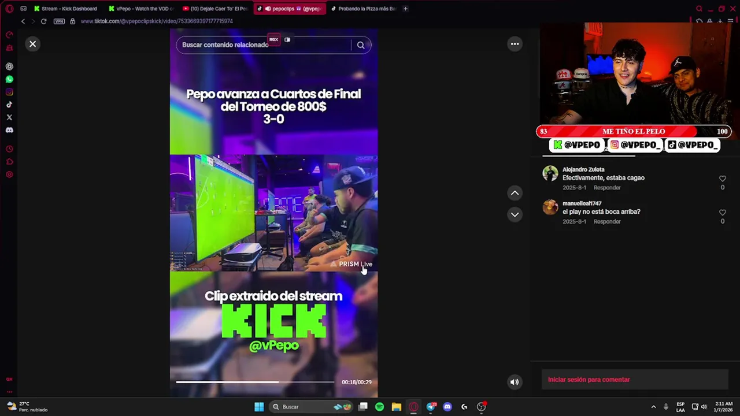Select the pepoclips TikTok tab
Viewport: 740px width, 416px height.
[x=289, y=9]
